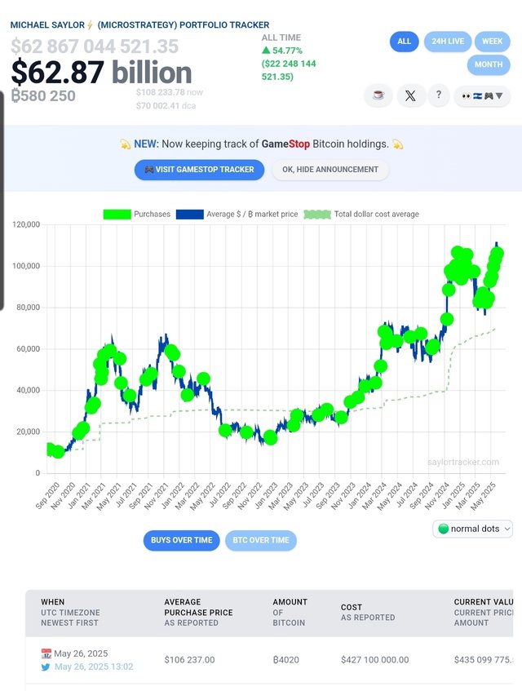Image resolution: width=522 pixels, height=691 pixels.
Task: Click the $427 100 000.00 cost cell
Action: tap(375, 660)
